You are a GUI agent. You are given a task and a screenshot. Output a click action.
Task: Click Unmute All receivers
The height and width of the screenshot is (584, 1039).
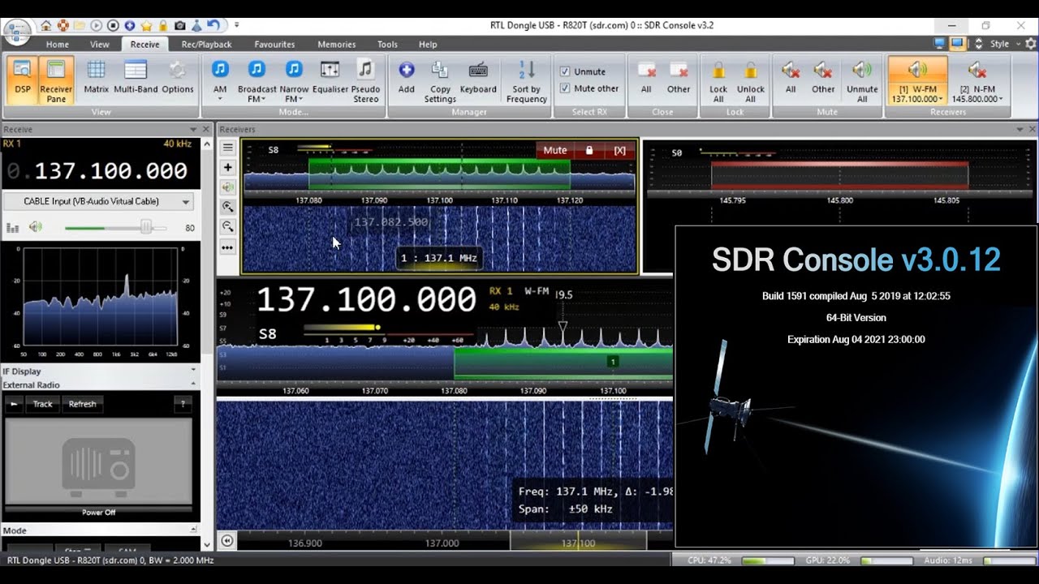pos(862,79)
